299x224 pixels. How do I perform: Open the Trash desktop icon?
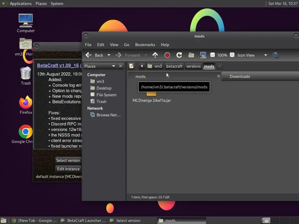26,76
